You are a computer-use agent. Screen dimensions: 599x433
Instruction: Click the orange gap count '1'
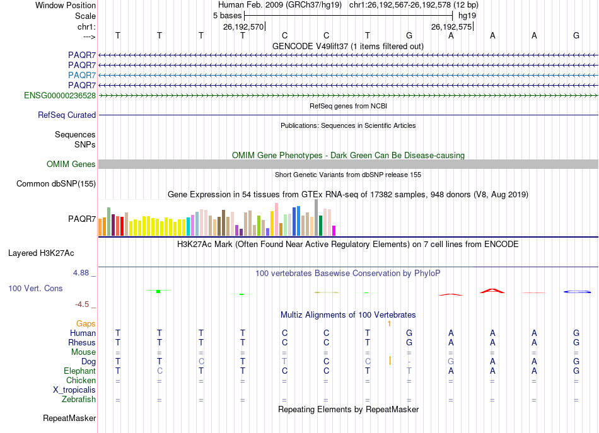click(389, 324)
